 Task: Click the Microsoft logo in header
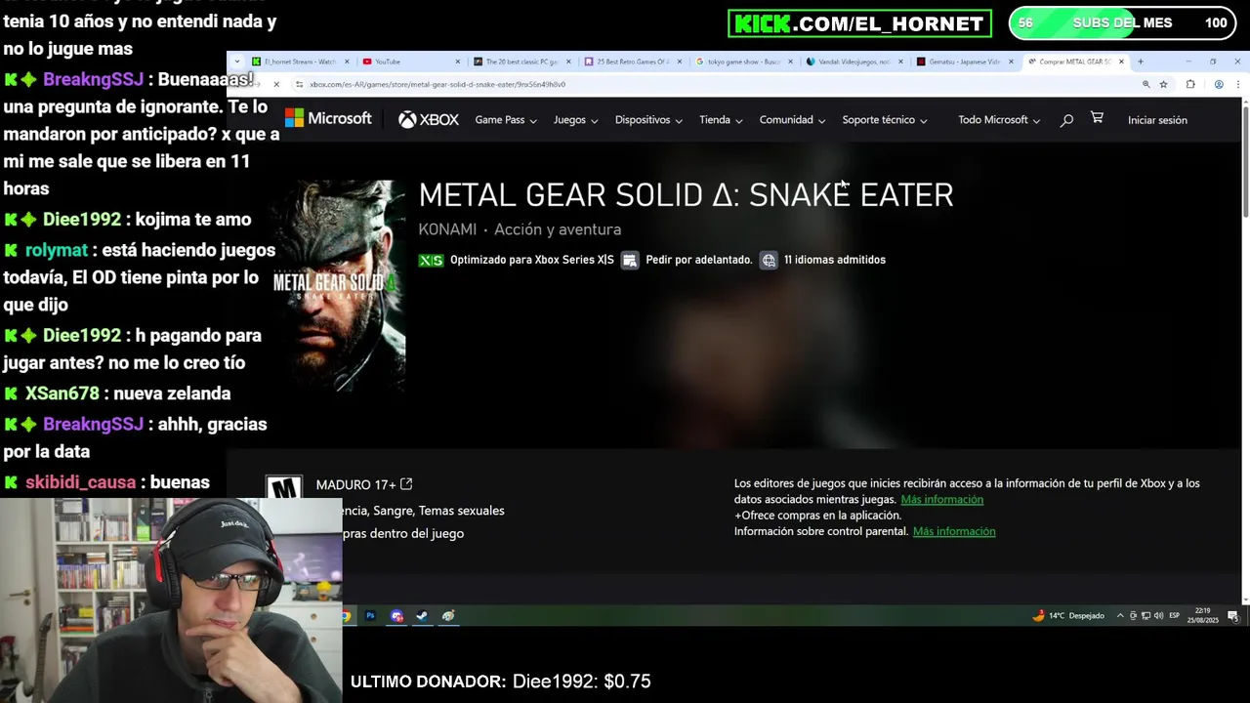[x=328, y=119]
